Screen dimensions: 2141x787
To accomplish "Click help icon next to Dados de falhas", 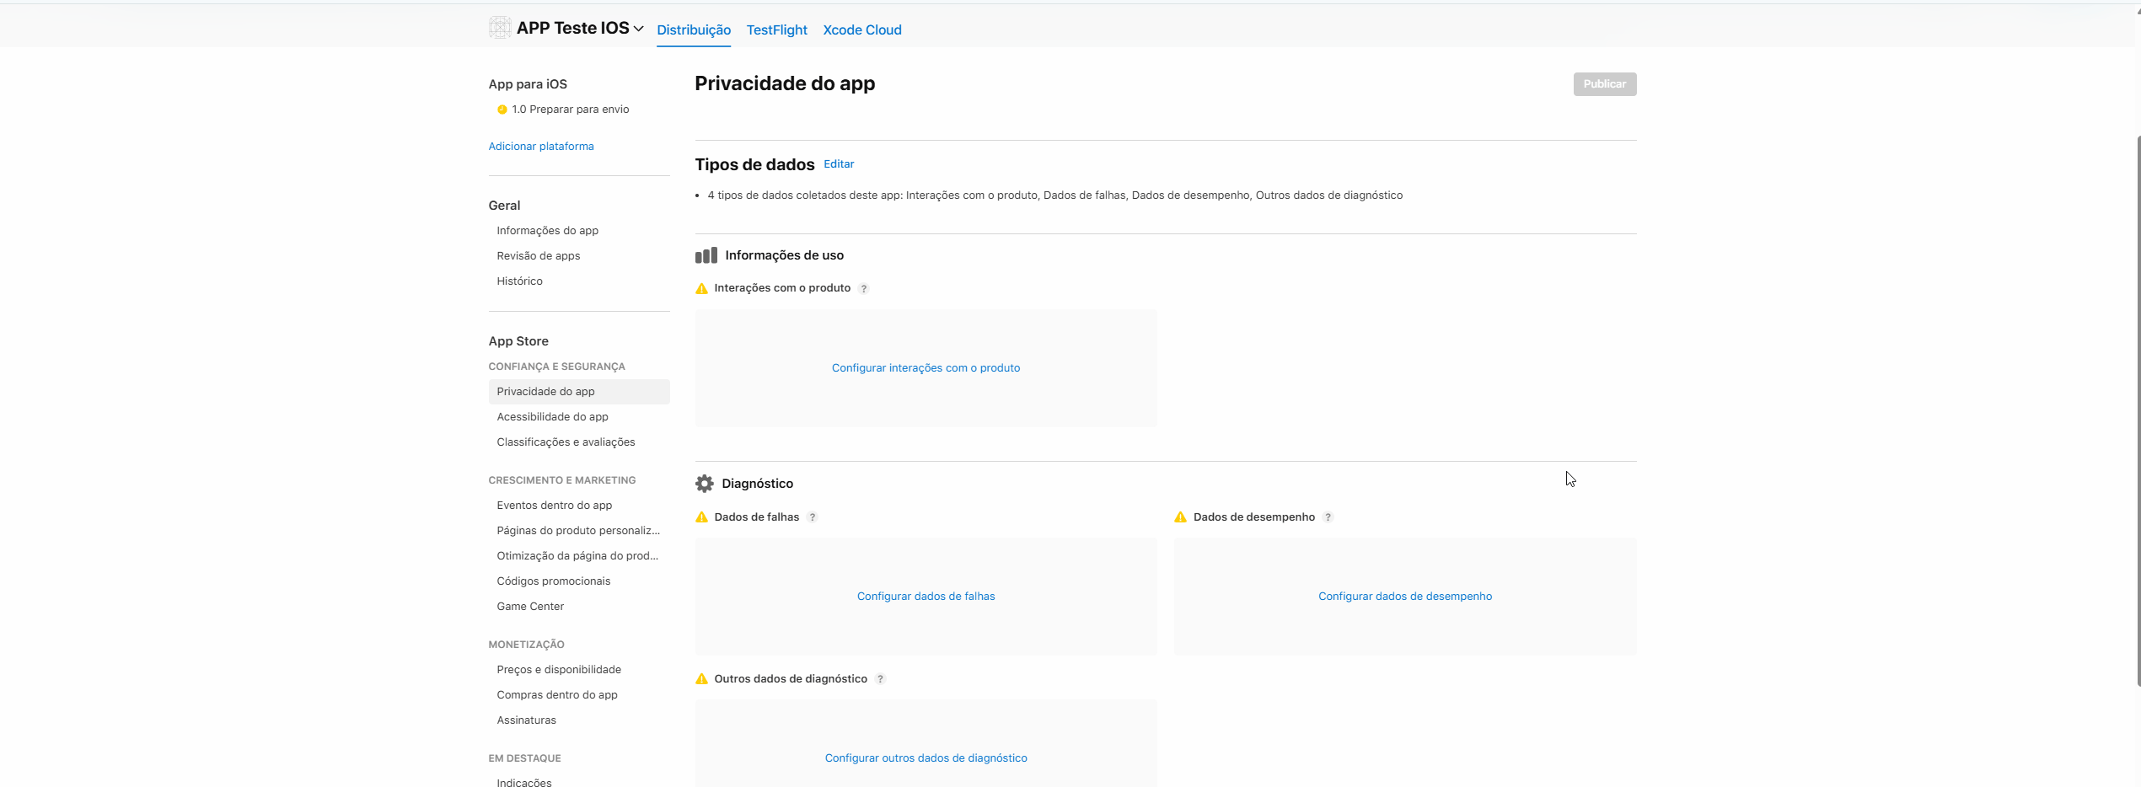I will [x=812, y=517].
